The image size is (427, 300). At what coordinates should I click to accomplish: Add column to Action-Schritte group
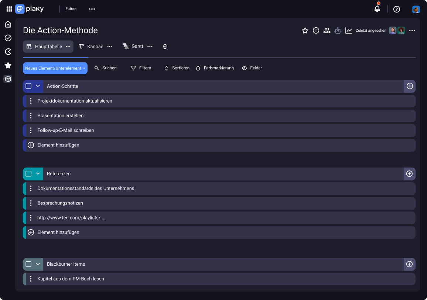pos(410,86)
